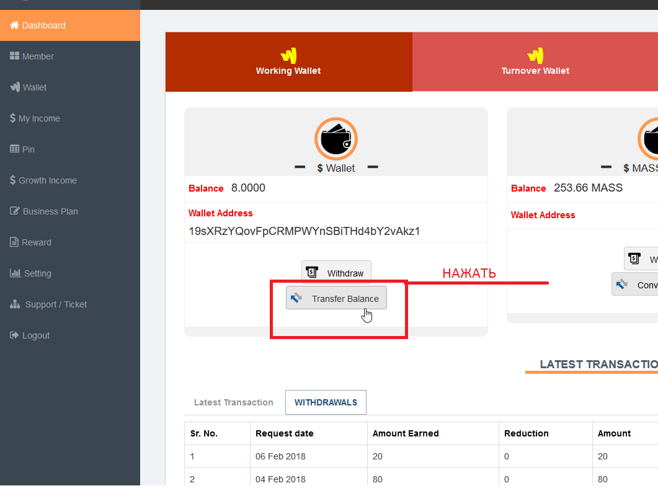
Task: Open the My Income menu item
Action: [39, 118]
